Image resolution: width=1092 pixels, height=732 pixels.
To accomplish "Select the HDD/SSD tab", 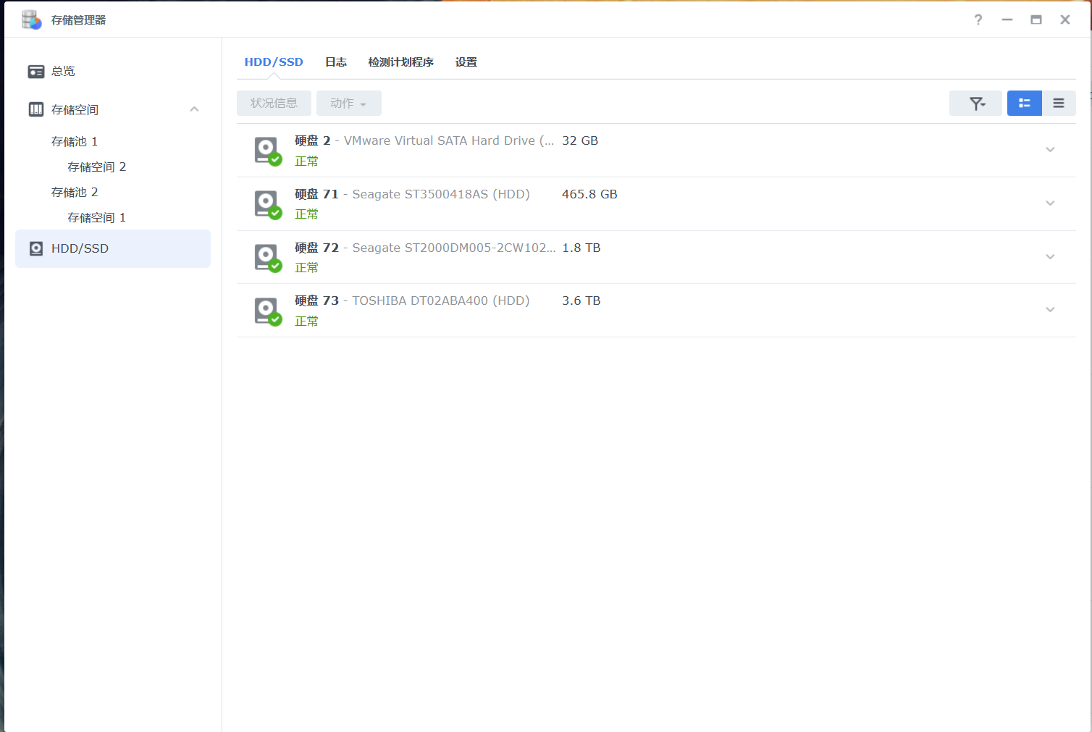I will pyautogui.click(x=274, y=62).
